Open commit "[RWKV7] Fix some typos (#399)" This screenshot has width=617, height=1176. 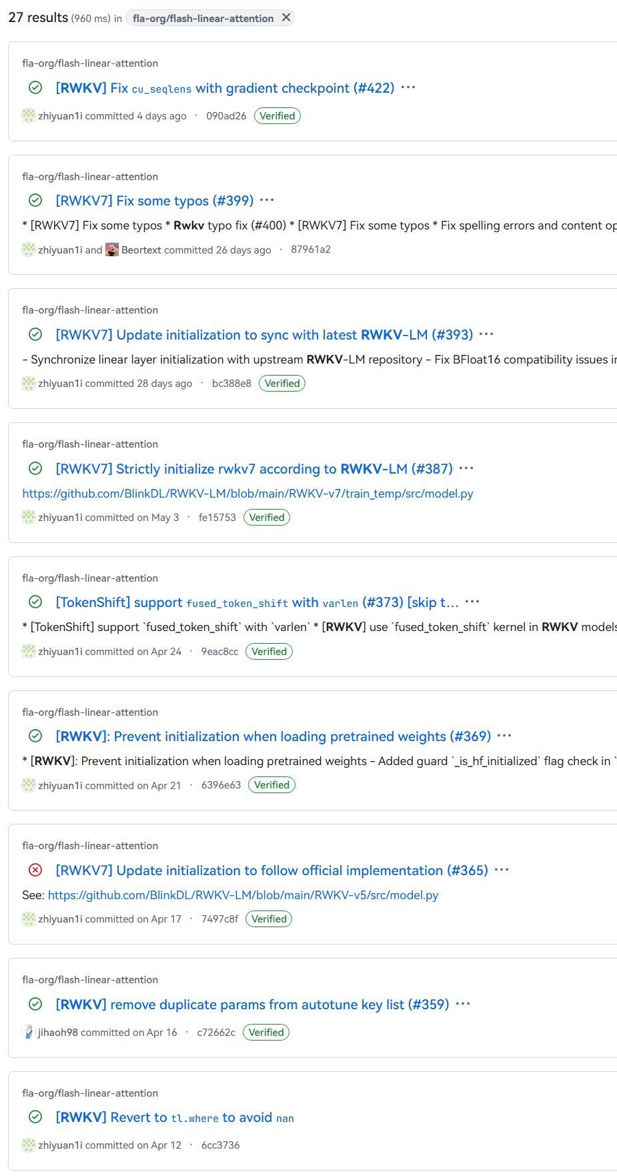[x=154, y=201]
